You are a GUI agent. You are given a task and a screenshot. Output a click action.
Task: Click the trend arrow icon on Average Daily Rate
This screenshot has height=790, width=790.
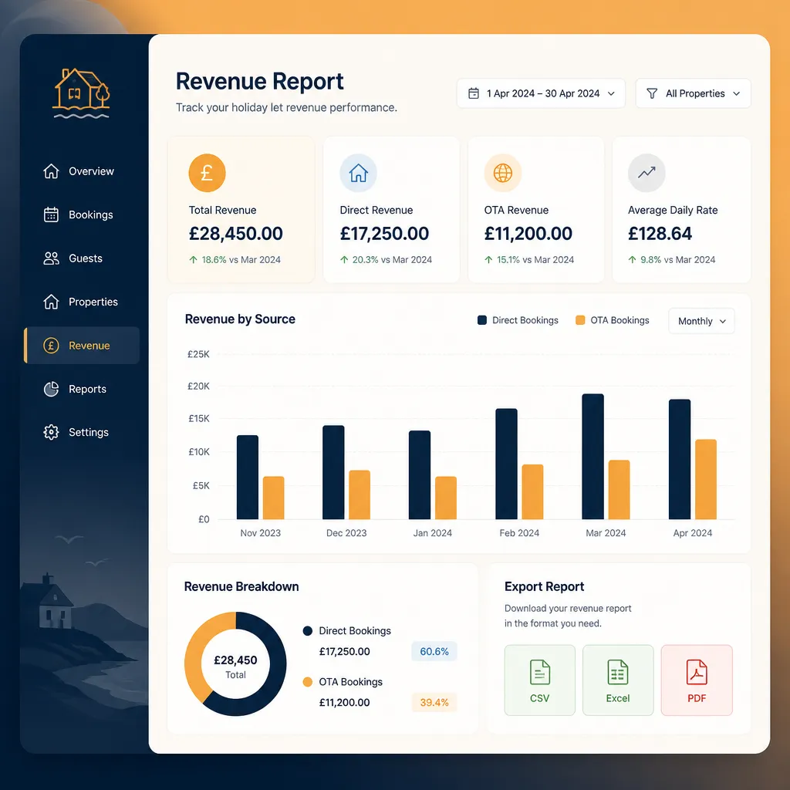(x=647, y=173)
